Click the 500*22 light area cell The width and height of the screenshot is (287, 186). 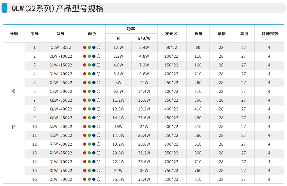[x=171, y=127]
